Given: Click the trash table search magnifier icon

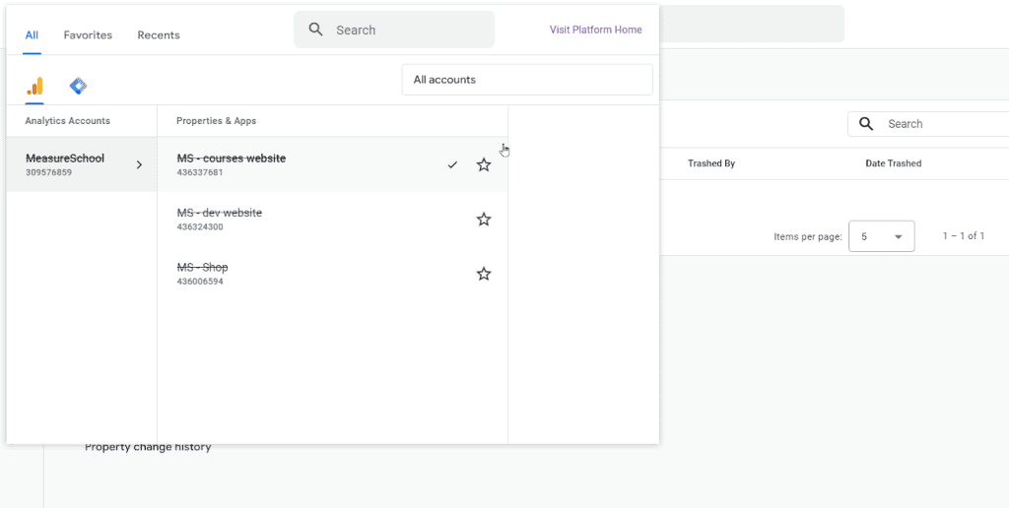Looking at the screenshot, I should 867,124.
